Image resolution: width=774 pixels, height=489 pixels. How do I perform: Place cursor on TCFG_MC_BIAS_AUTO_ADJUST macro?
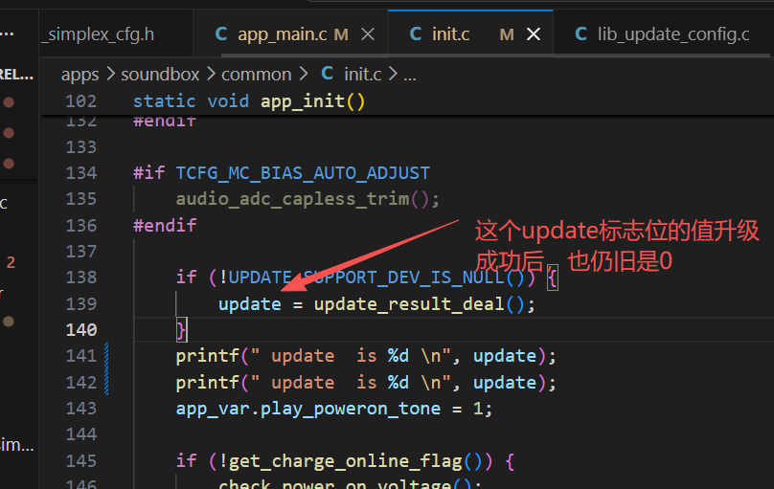[x=303, y=173]
